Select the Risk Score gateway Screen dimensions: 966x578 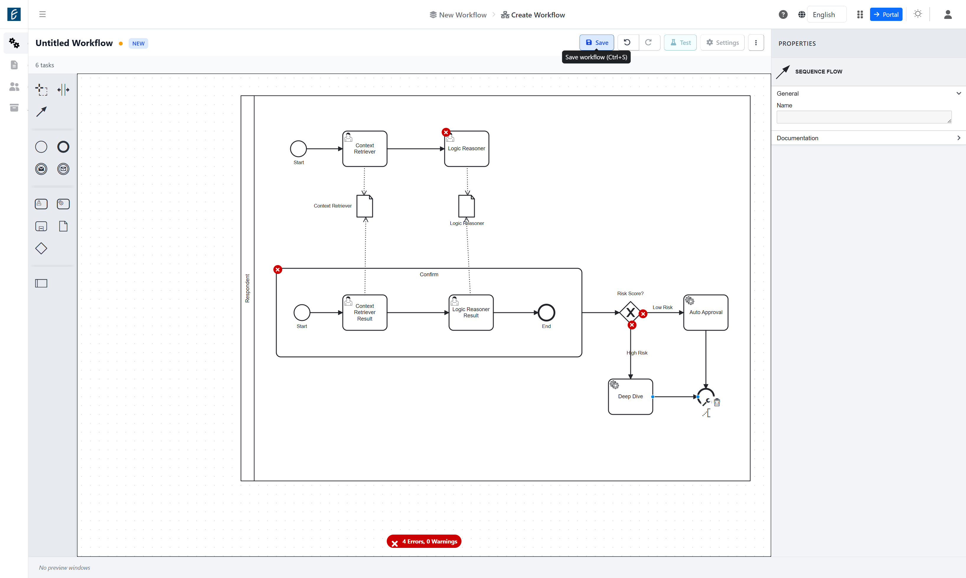[630, 312]
